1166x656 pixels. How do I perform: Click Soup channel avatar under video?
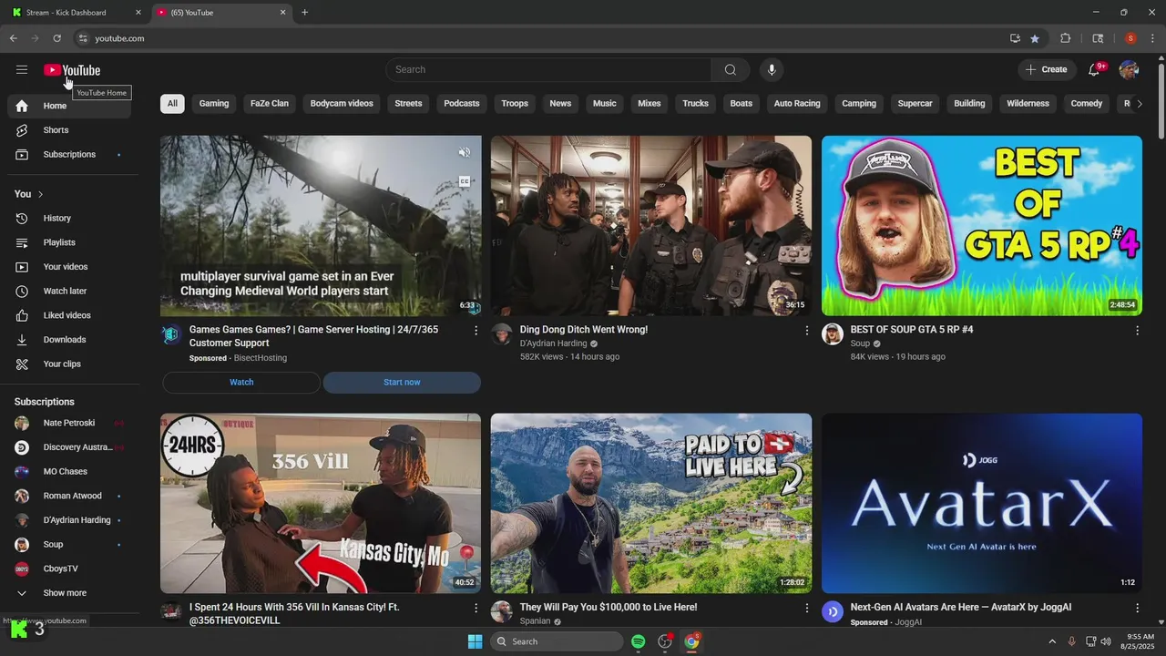coord(833,334)
